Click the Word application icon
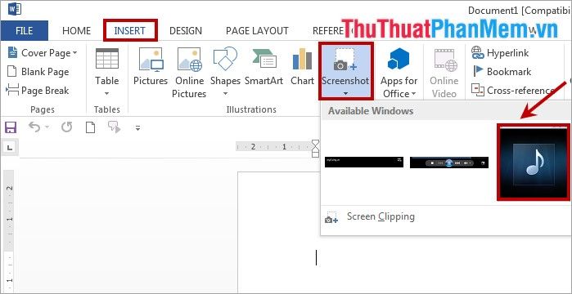The image size is (572, 294). [x=15, y=8]
